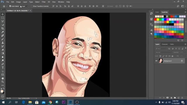Swap foreground and background colors
The height and width of the screenshot is (105, 187).
point(4,88)
